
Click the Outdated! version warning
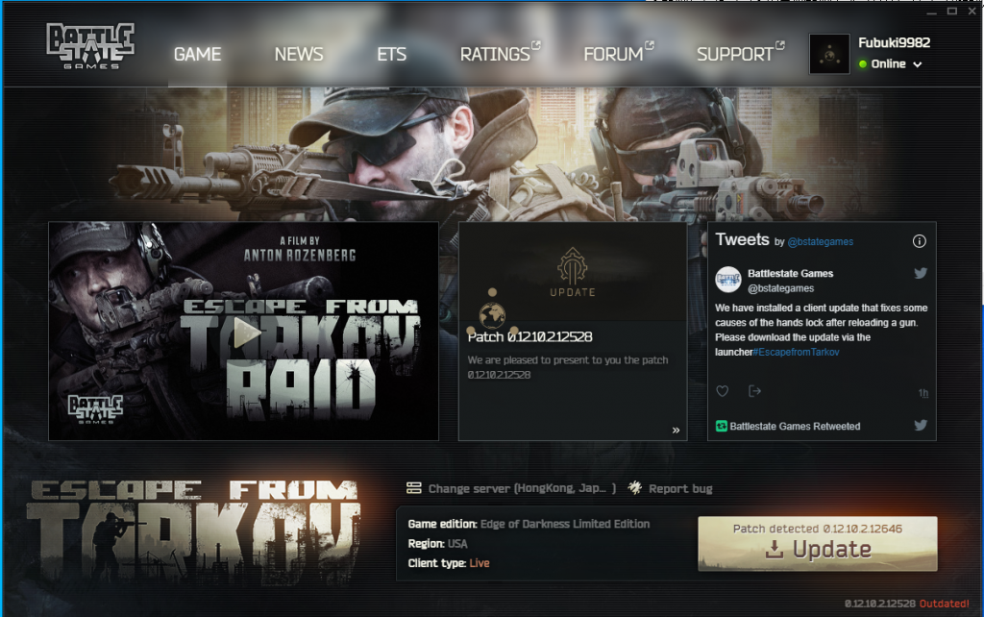[x=945, y=604]
